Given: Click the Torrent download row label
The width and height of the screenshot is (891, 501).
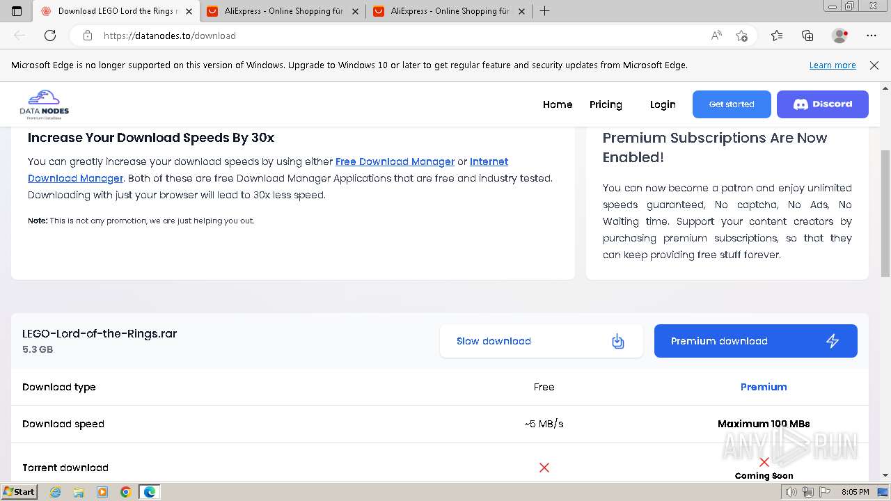Looking at the screenshot, I should (65, 468).
